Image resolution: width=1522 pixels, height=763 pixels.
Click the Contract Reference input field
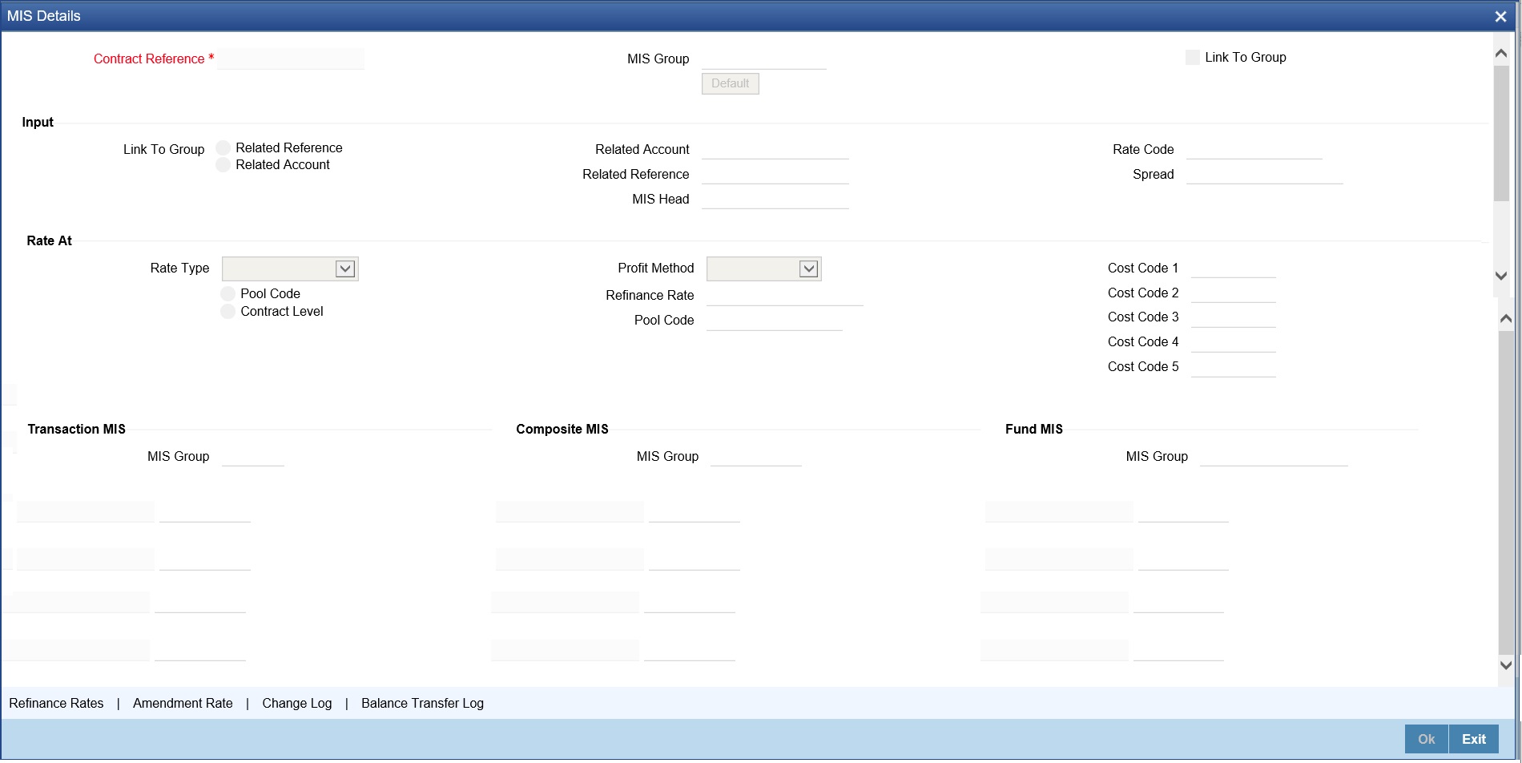click(x=291, y=59)
